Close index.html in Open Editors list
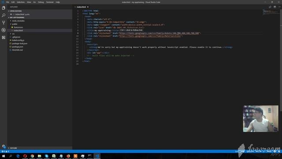The height and width of the screenshot is (159, 282). [x=11, y=14]
